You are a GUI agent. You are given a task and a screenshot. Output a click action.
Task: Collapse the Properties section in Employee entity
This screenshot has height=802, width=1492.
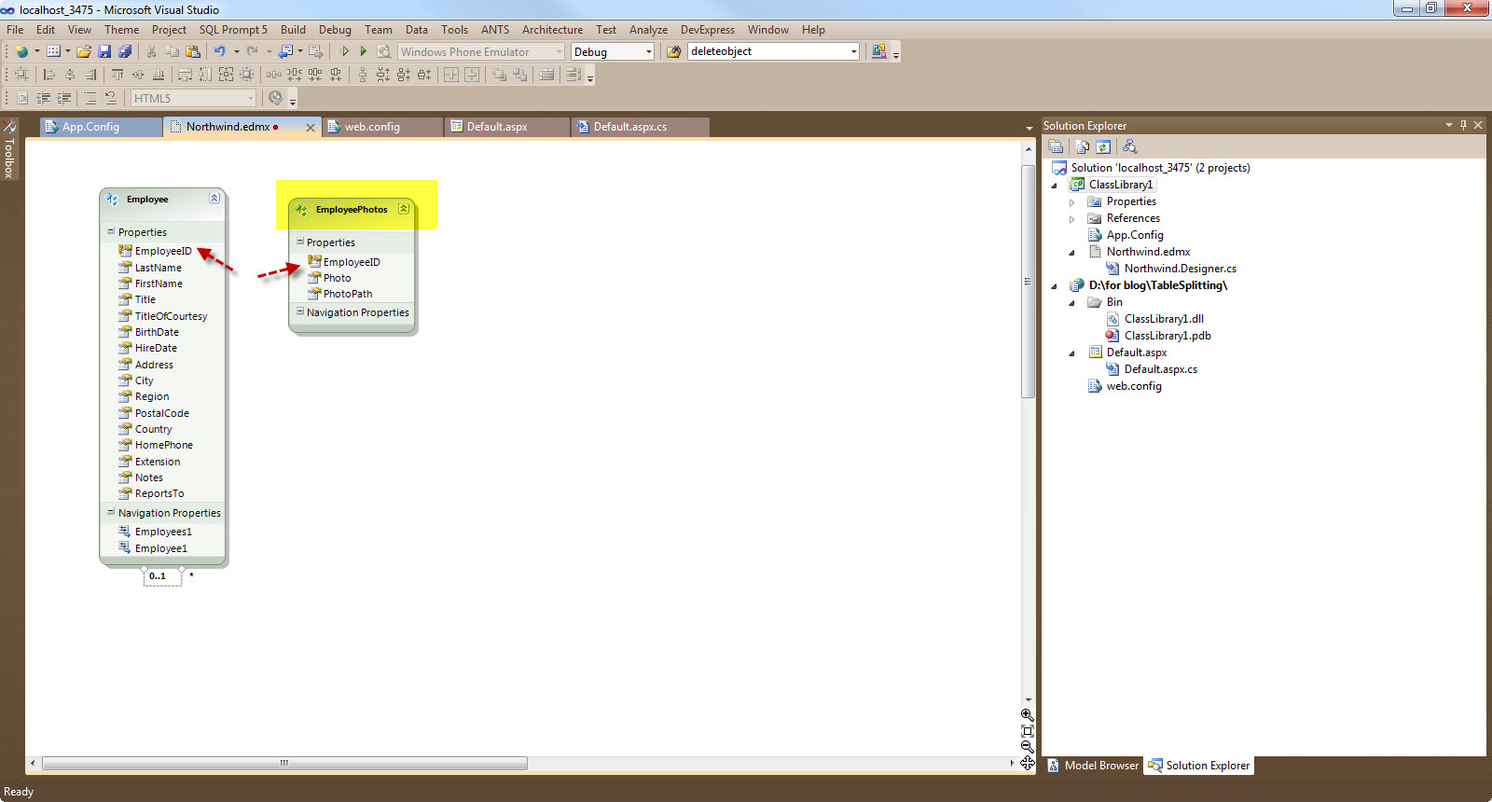pyautogui.click(x=111, y=231)
